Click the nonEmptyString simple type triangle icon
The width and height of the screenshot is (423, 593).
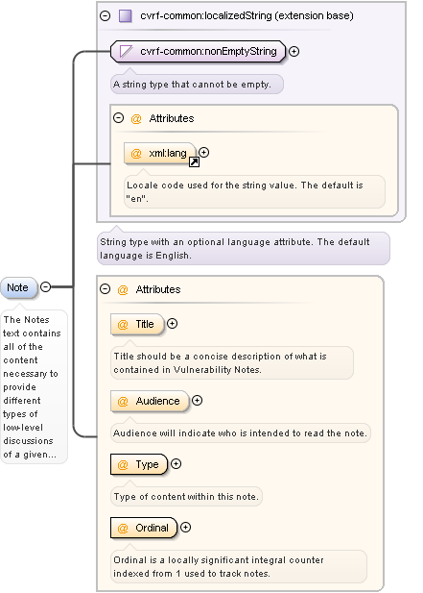point(126,51)
